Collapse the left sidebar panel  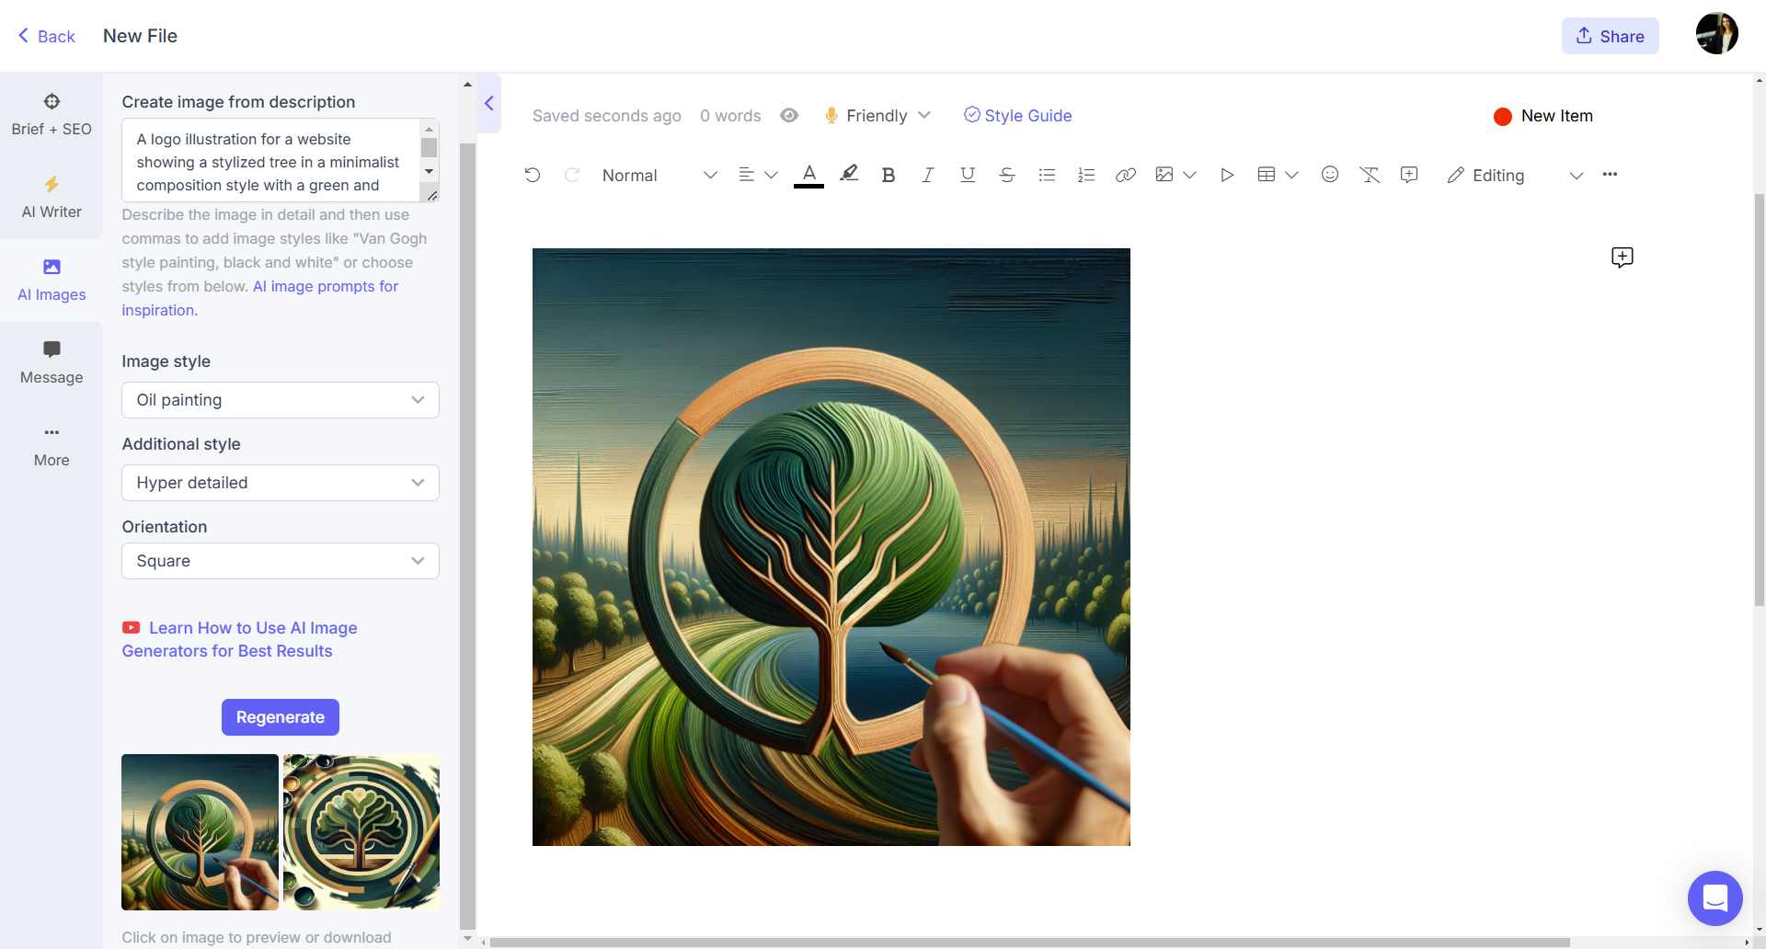[x=489, y=103]
